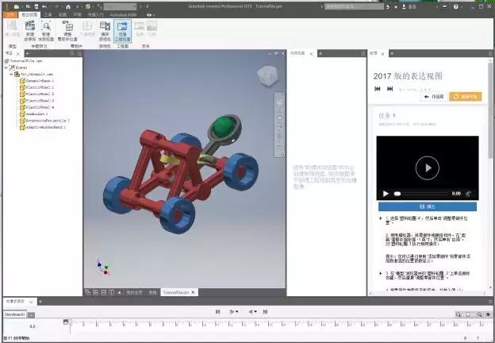Open the appearance combo box in quick access toolbar
Screen dimensions: 495x343
click(120, 6)
